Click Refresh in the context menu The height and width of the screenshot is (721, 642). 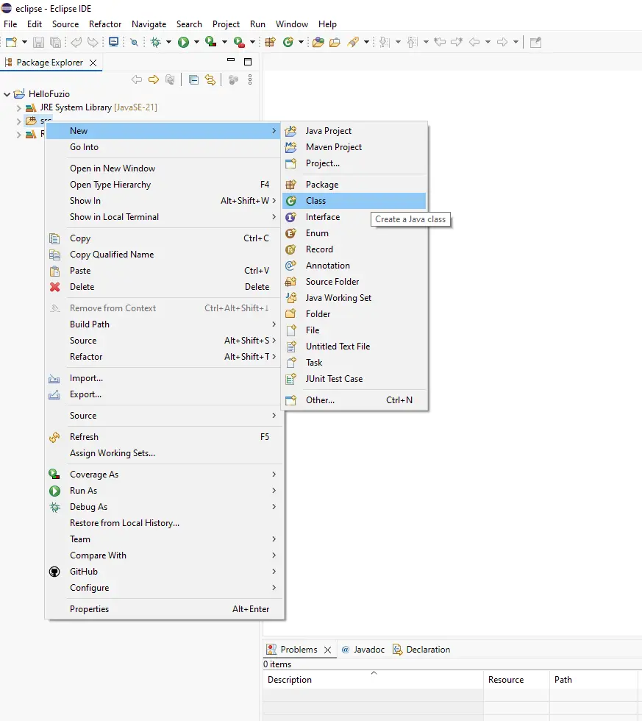coord(165,437)
